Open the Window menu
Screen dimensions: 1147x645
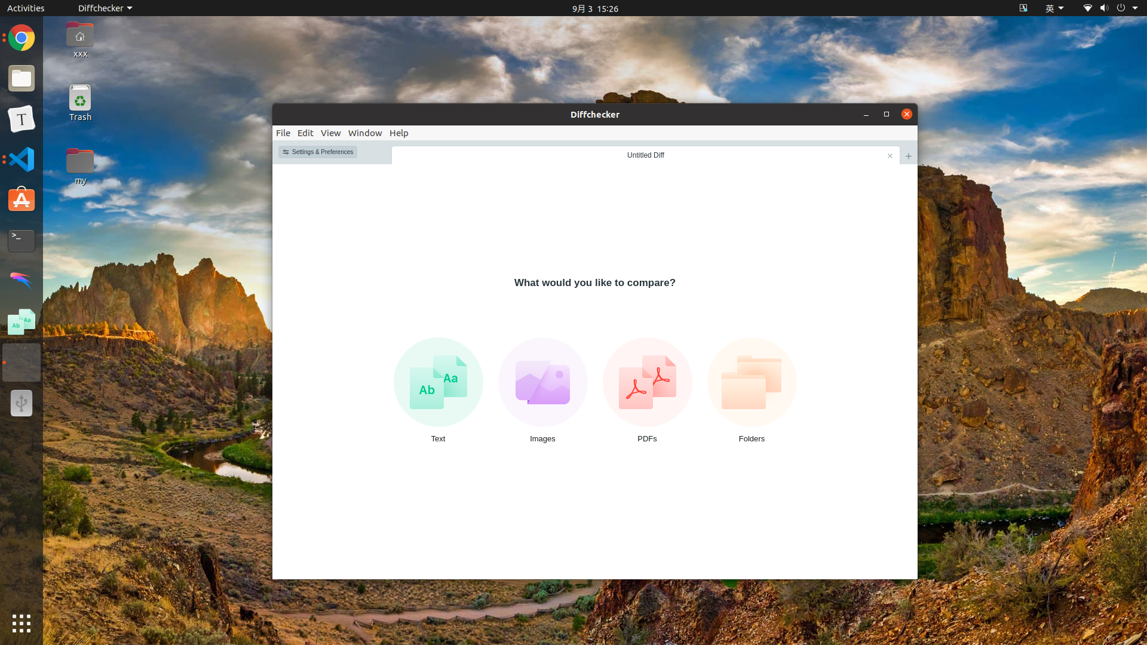click(364, 133)
